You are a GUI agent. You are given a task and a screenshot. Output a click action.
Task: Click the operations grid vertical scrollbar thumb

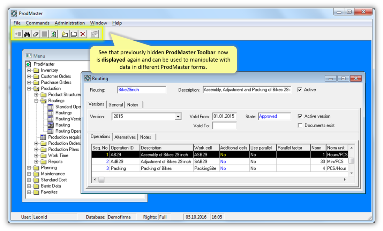pyautogui.click(x=352, y=161)
